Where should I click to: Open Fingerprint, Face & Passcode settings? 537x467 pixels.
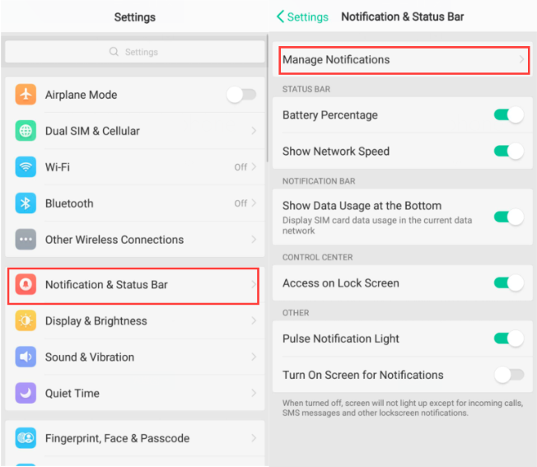(135, 438)
